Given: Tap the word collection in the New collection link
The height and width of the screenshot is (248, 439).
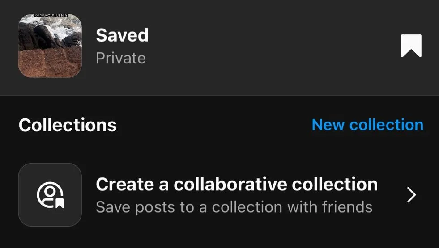Looking at the screenshot, I should click(x=386, y=125).
